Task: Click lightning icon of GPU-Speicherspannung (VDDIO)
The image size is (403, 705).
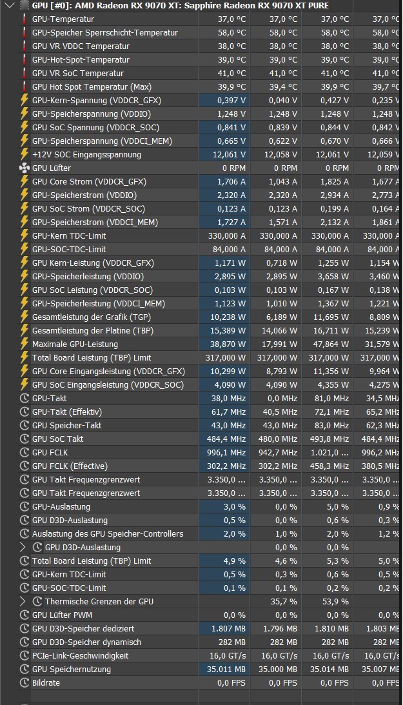Action: pyautogui.click(x=25, y=114)
